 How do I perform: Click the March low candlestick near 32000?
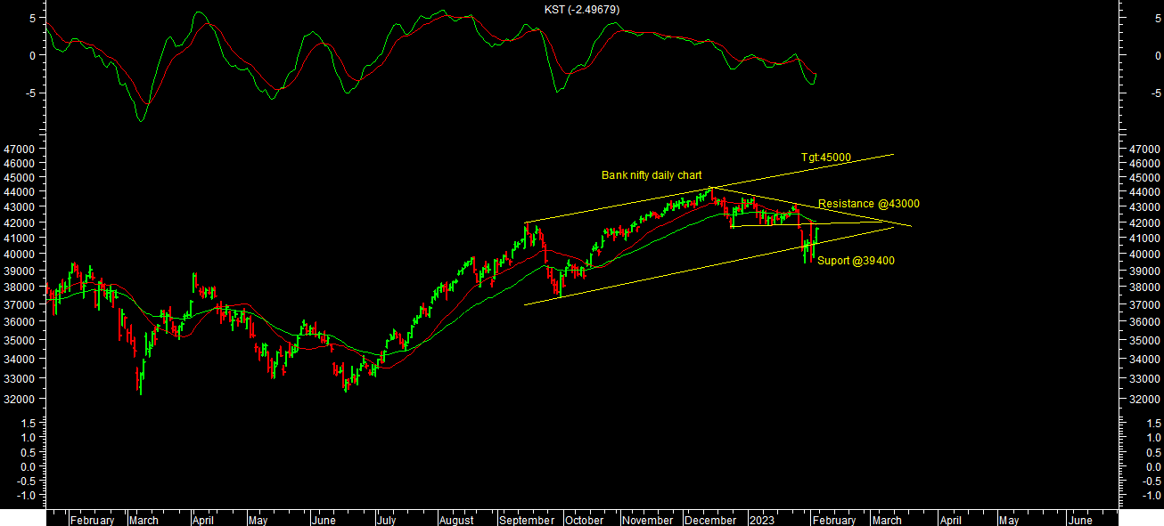[140, 383]
